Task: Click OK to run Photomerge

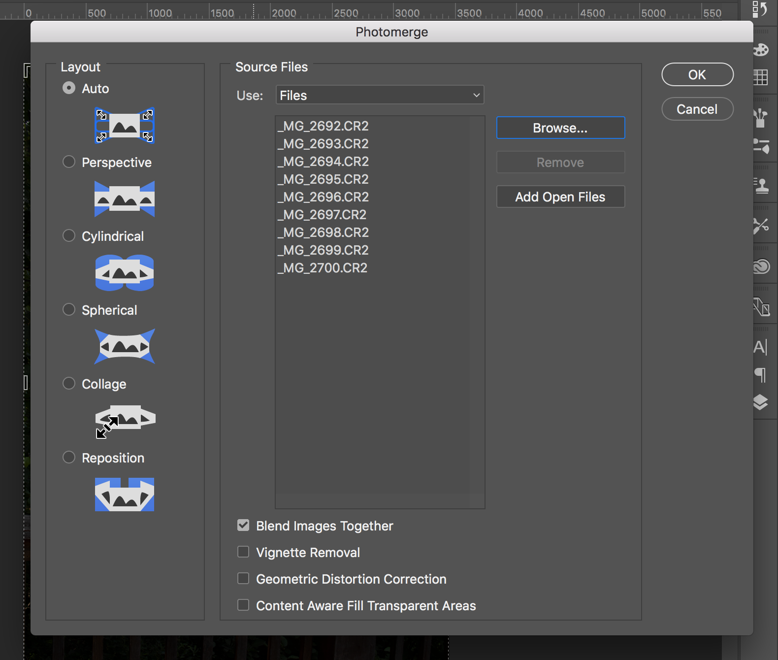Action: [697, 74]
